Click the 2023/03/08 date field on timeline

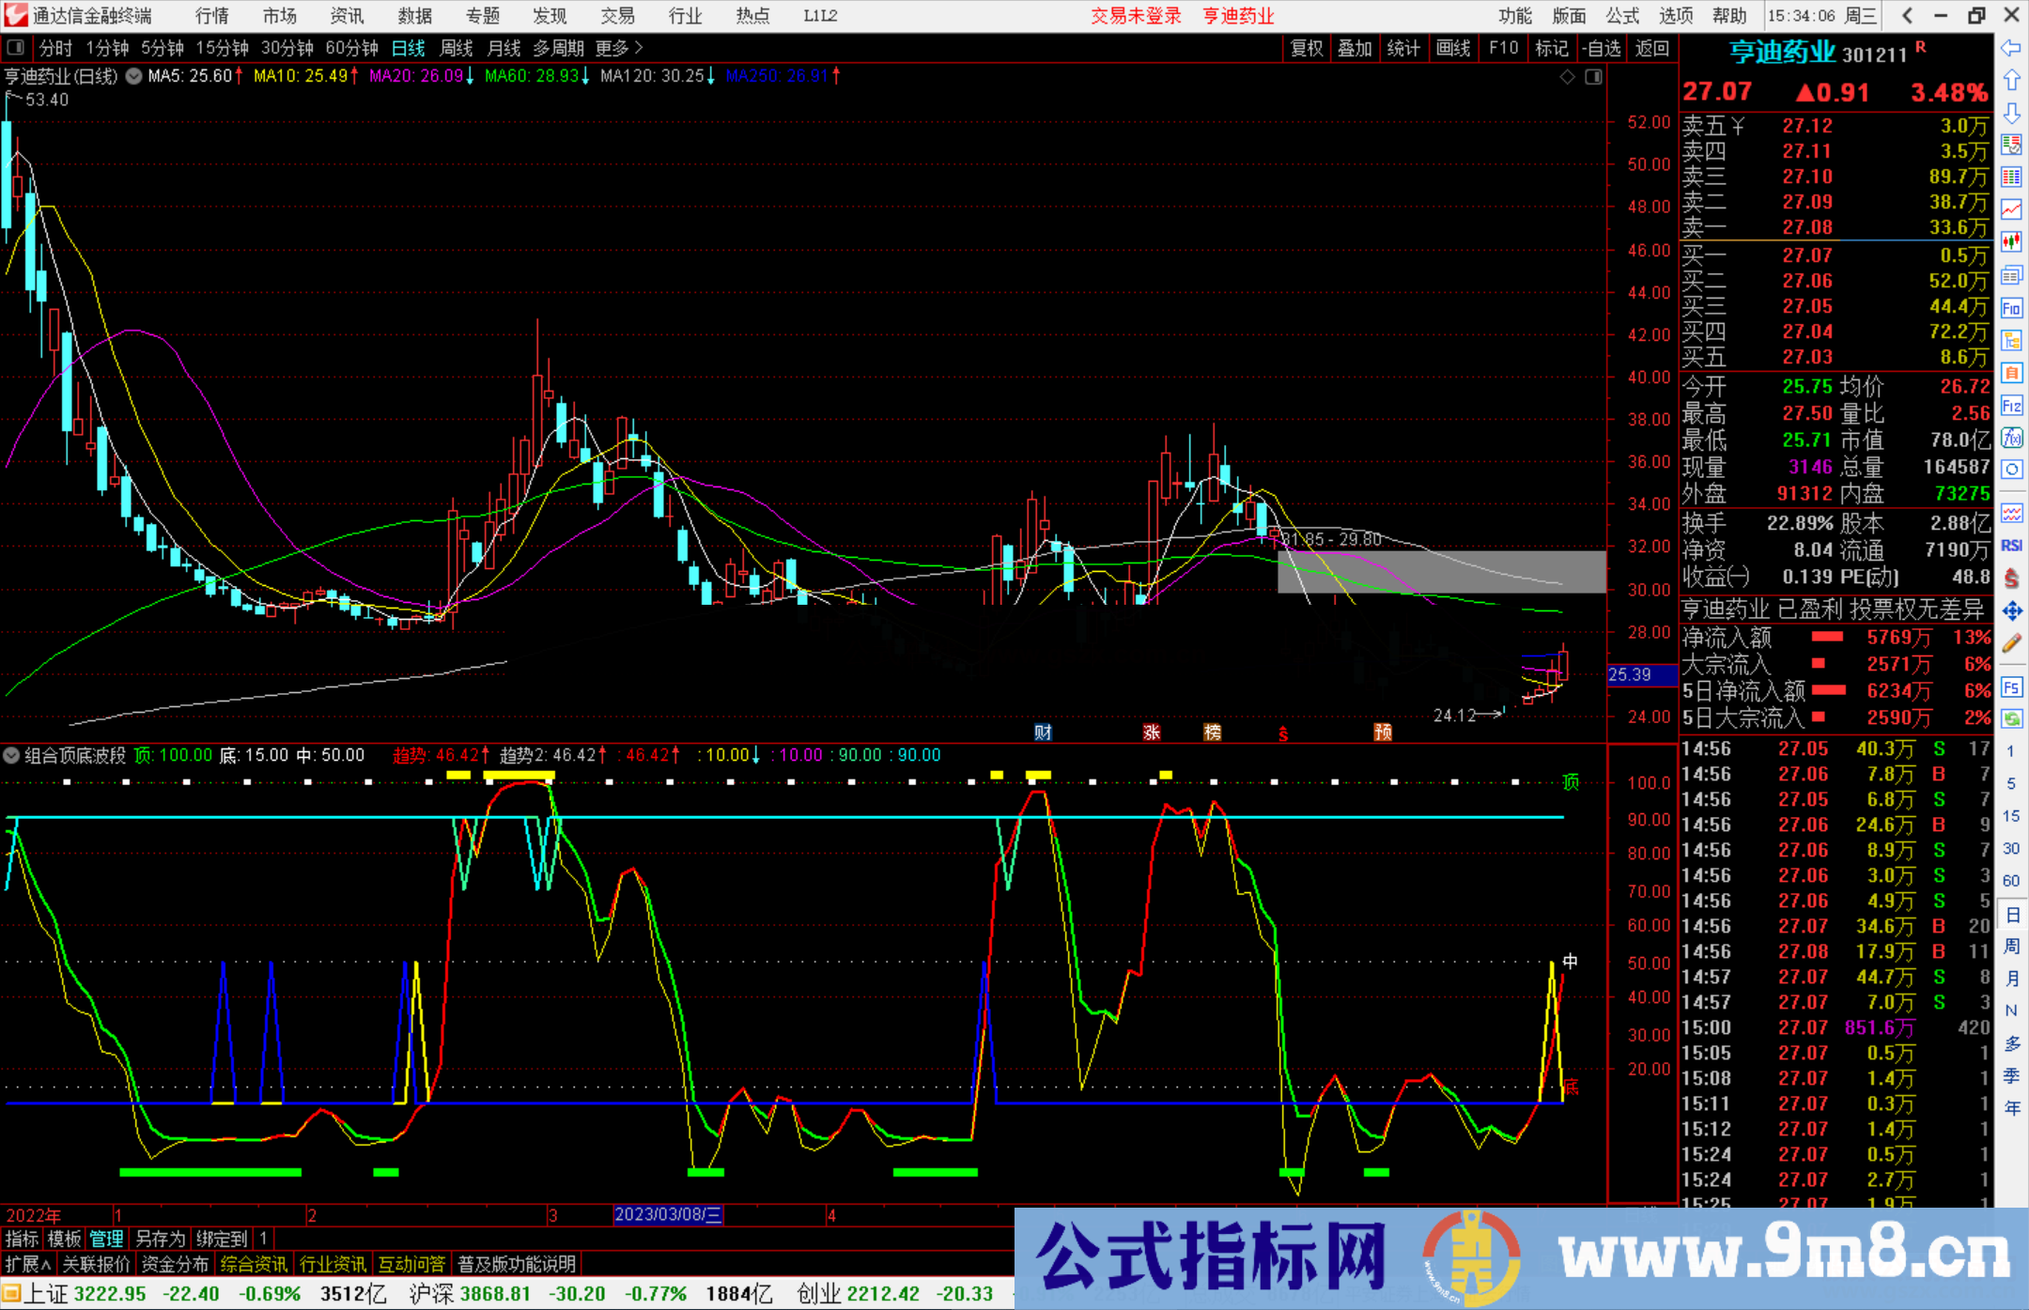click(x=668, y=1215)
